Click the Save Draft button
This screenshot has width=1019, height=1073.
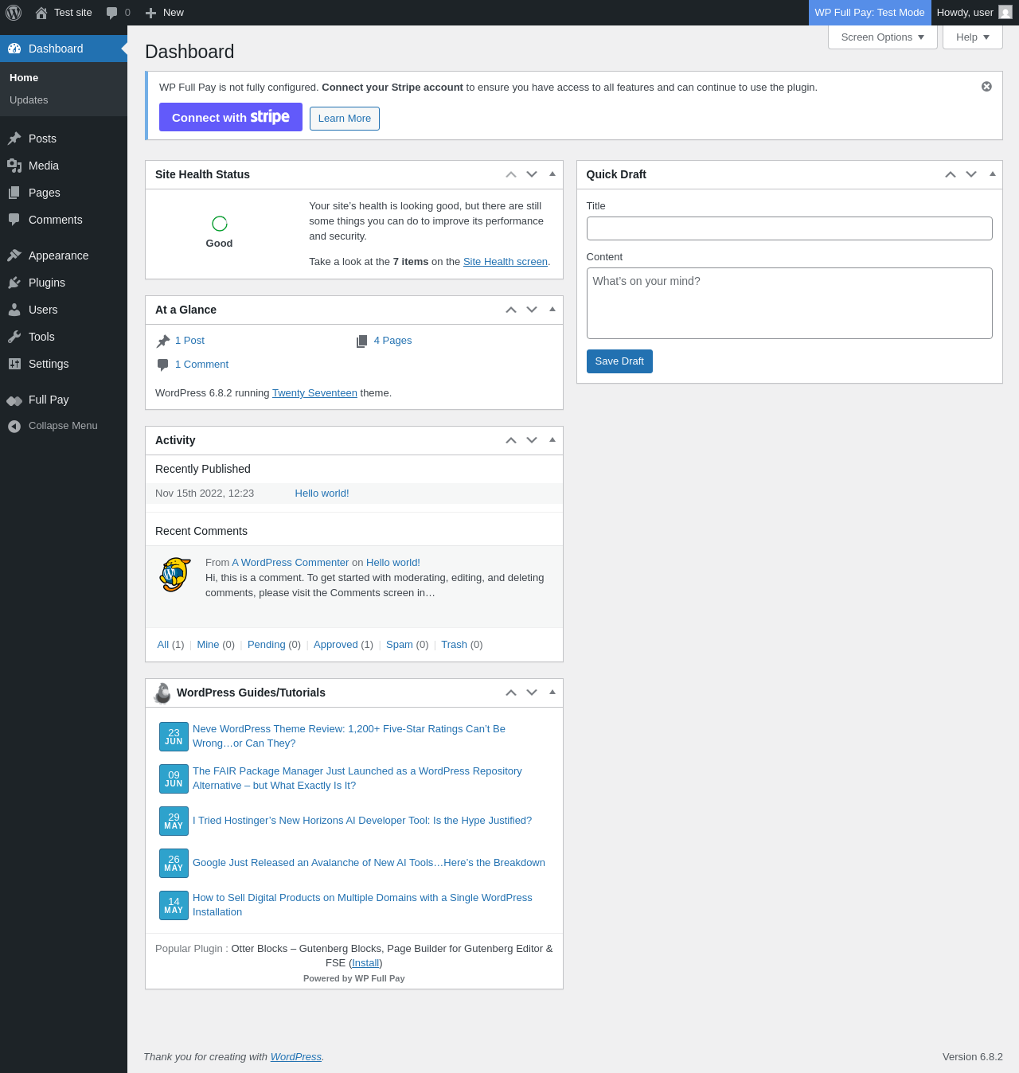619,361
